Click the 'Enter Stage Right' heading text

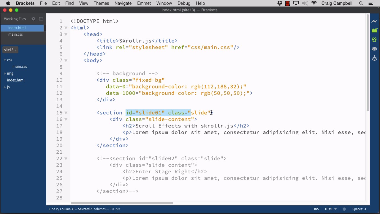click(x=163, y=171)
